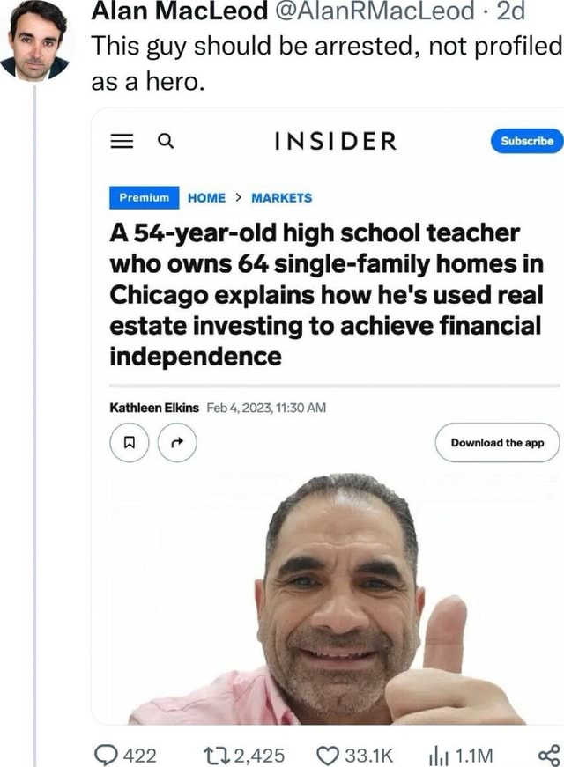Viewport: 564px width, 767px height.
Task: Reply to the tweet via comment icon
Action: point(104,756)
